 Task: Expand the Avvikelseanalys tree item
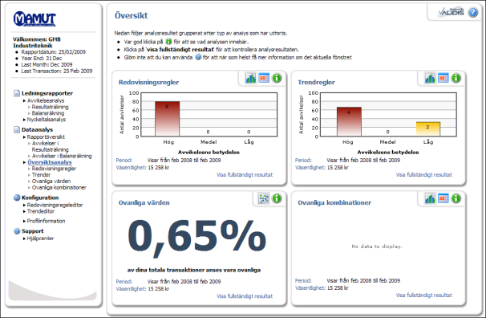[x=46, y=100]
